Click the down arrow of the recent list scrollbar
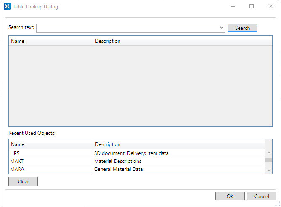 [x=269, y=170]
